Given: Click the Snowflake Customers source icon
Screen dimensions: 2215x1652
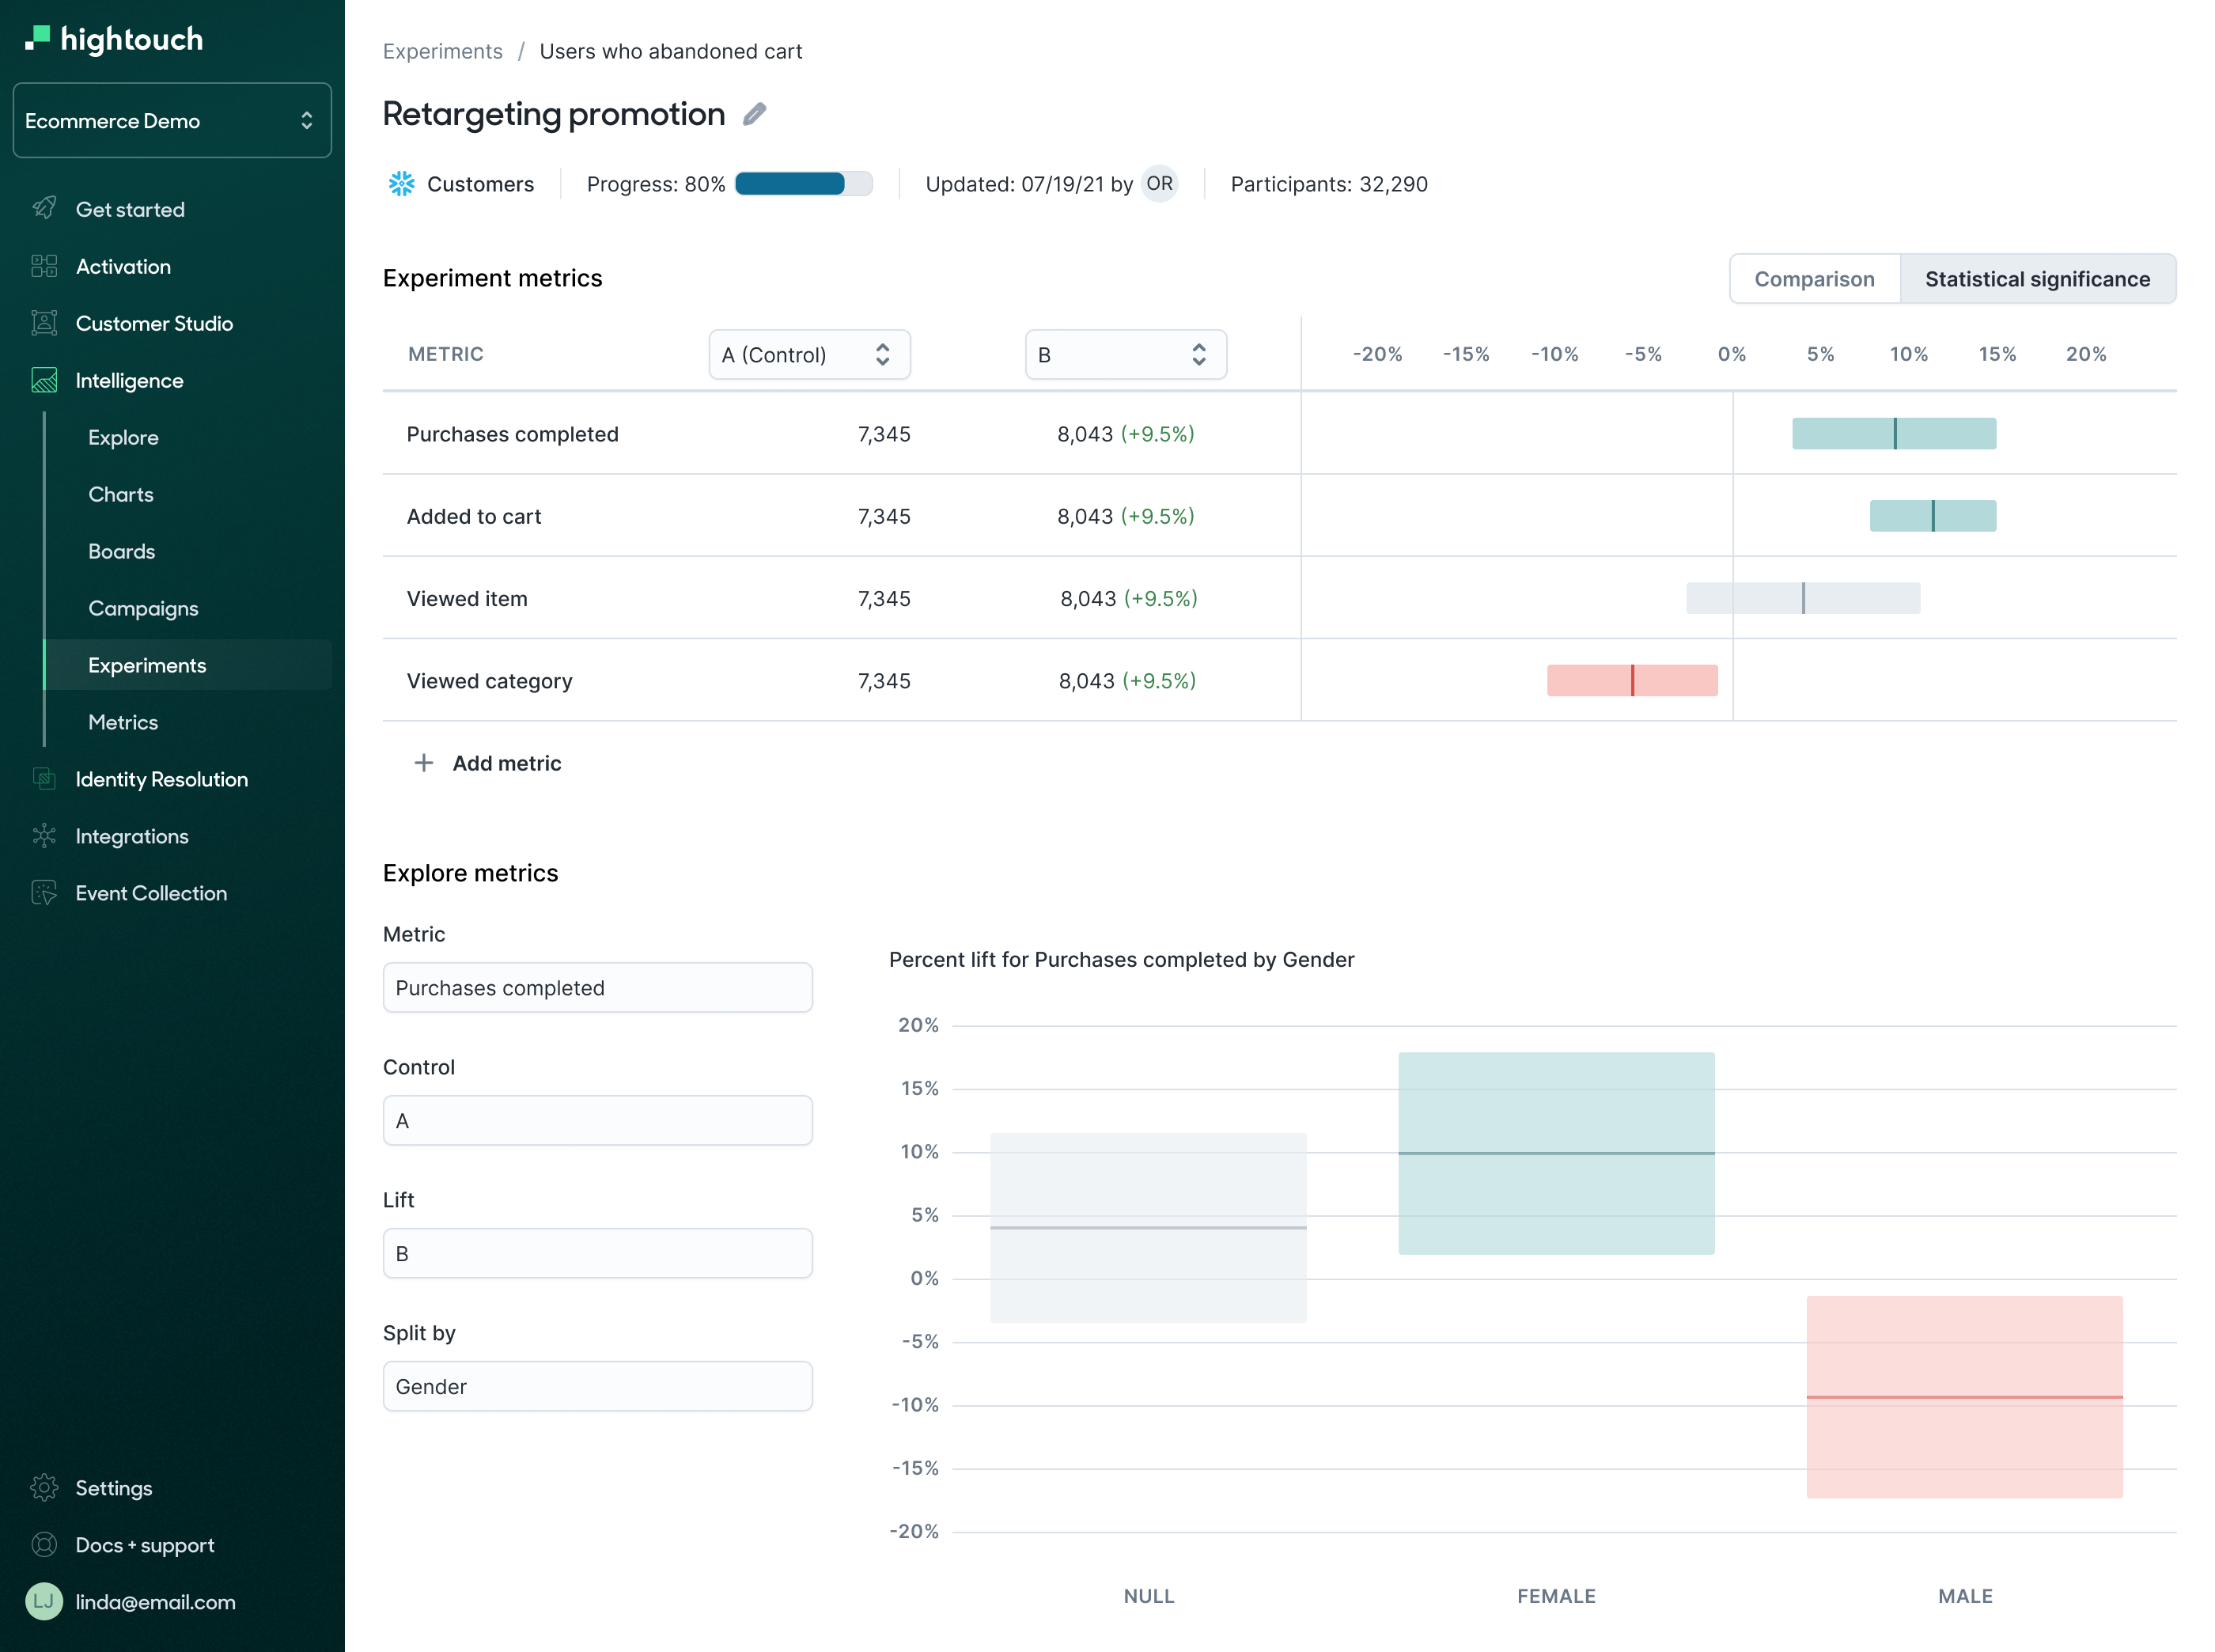Looking at the screenshot, I should [401, 184].
